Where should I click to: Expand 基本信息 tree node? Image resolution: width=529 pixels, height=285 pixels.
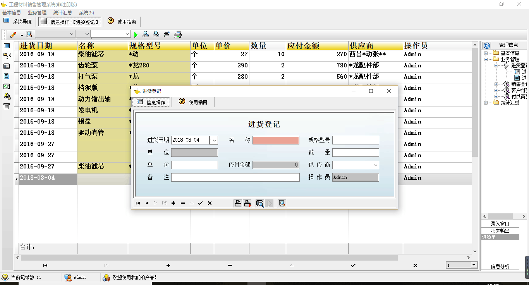click(486, 53)
